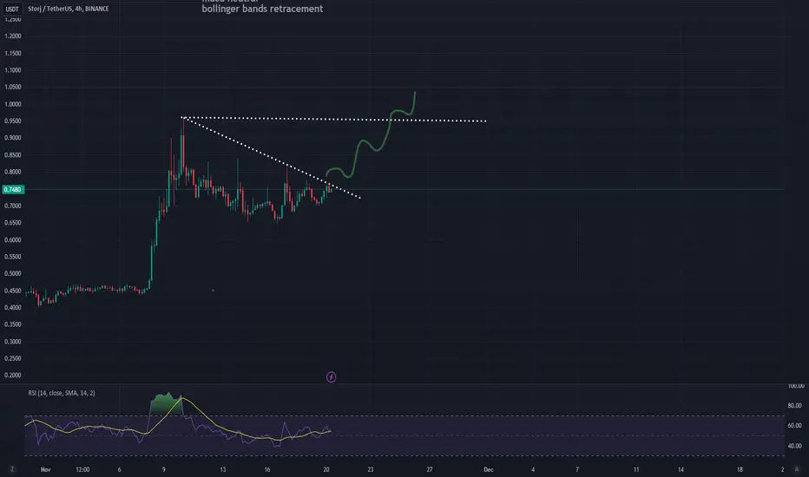
Task: Click the RSI 80.00 scale value
Action: click(794, 406)
